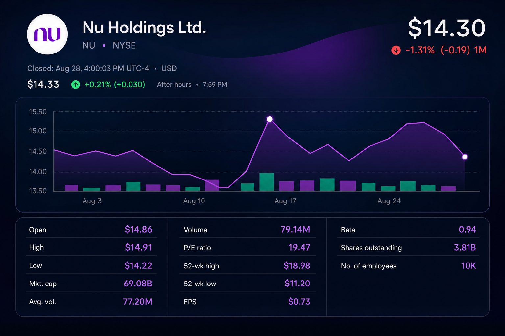Click the Mkt. cap value 69.08B
Viewport: 505px width, 336px height.
[138, 283]
